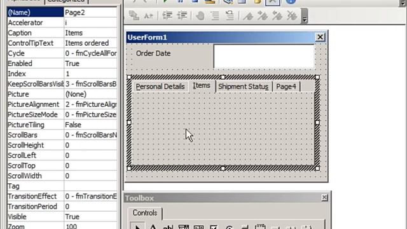Select the Order Date label
This screenshot has height=229, width=407.
click(153, 53)
